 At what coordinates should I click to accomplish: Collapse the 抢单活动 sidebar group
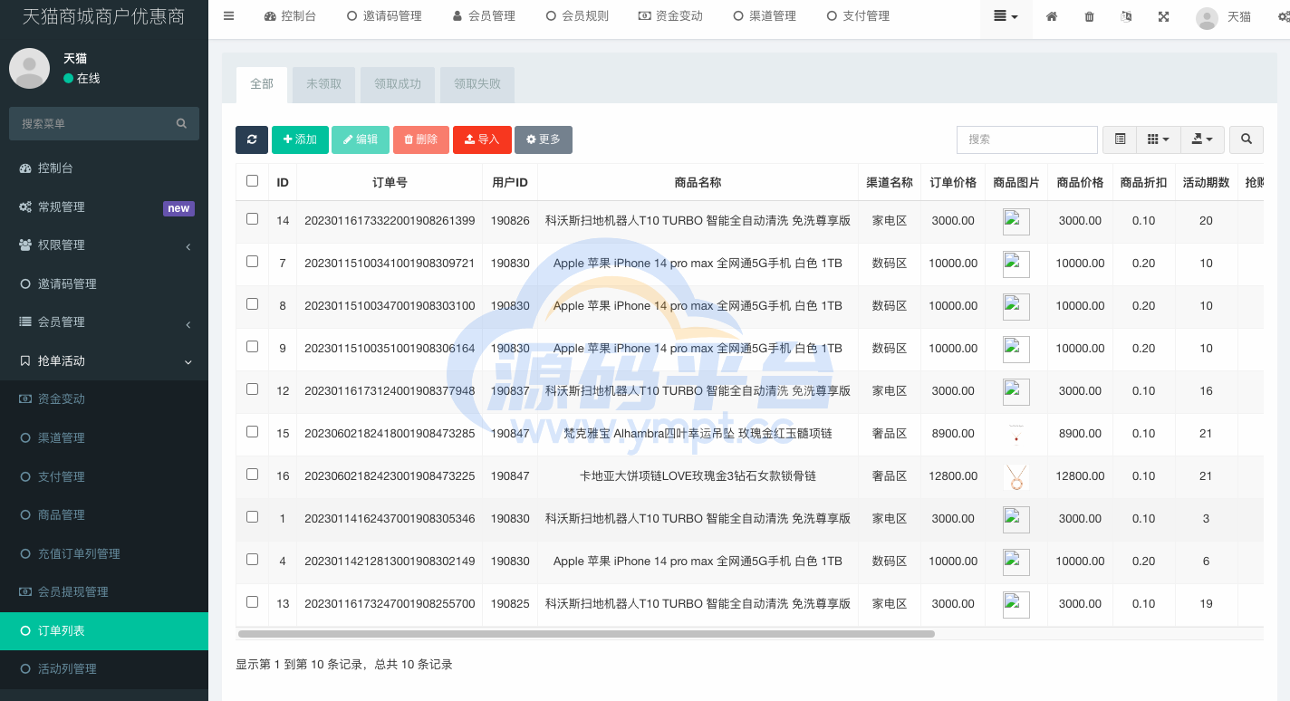(x=104, y=360)
